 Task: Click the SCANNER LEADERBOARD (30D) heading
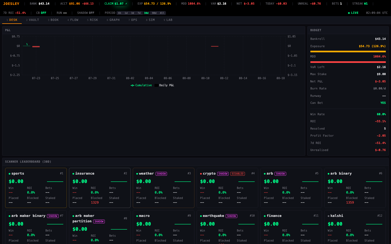pyautogui.click(x=28, y=162)
